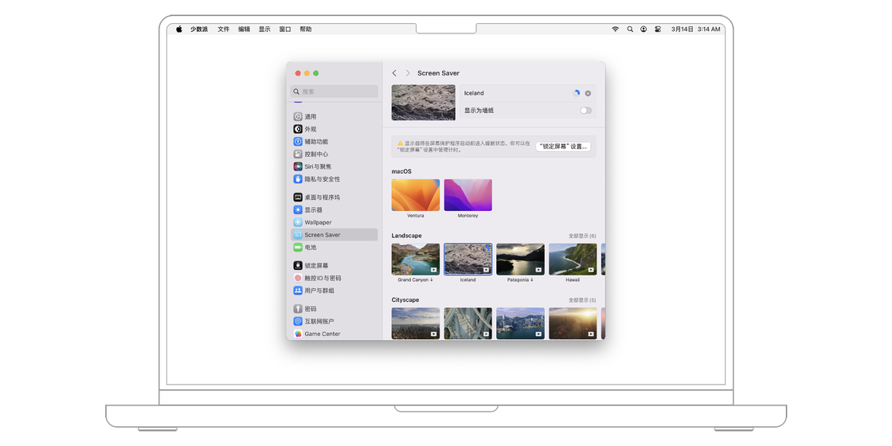Click the 3月14日 3:14 AM clock
The height and width of the screenshot is (446, 892).
695,29
